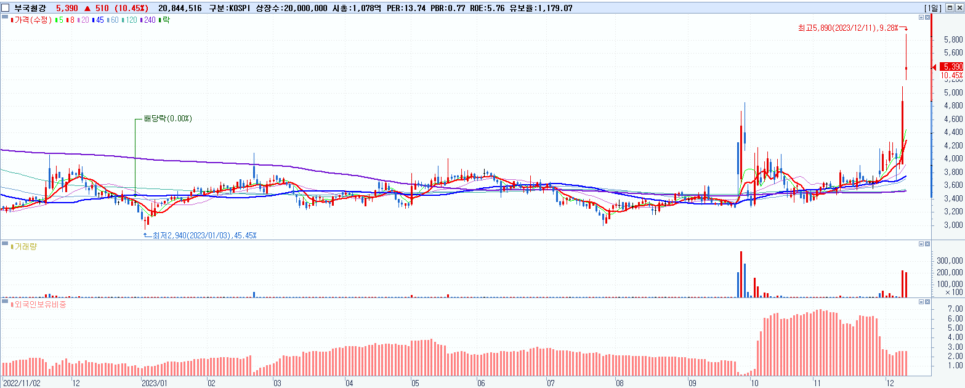Select the 240-day moving average legend
This screenshot has height=388, width=965.
click(148, 20)
